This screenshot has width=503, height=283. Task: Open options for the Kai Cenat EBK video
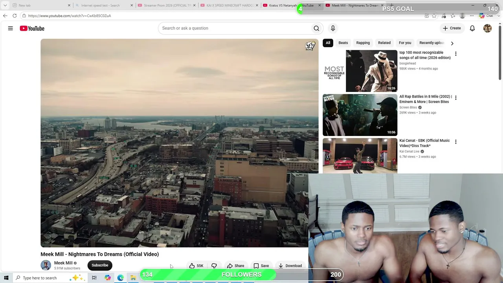(x=456, y=141)
